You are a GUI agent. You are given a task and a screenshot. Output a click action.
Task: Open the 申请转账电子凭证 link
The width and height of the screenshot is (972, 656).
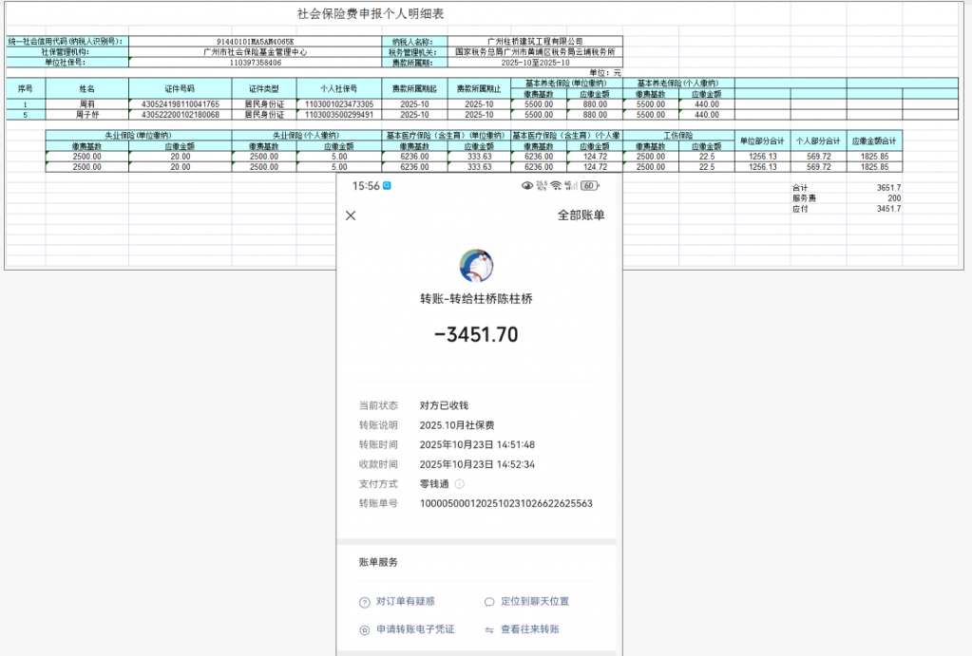click(x=415, y=629)
